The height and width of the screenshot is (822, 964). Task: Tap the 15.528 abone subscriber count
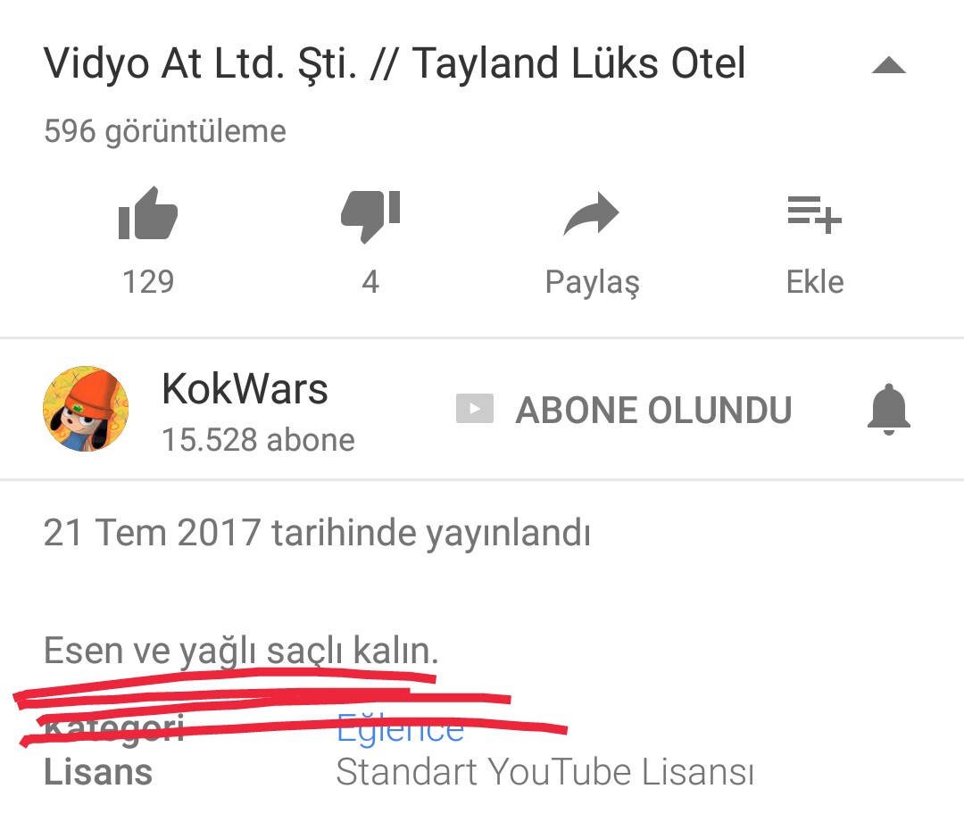[x=258, y=440]
